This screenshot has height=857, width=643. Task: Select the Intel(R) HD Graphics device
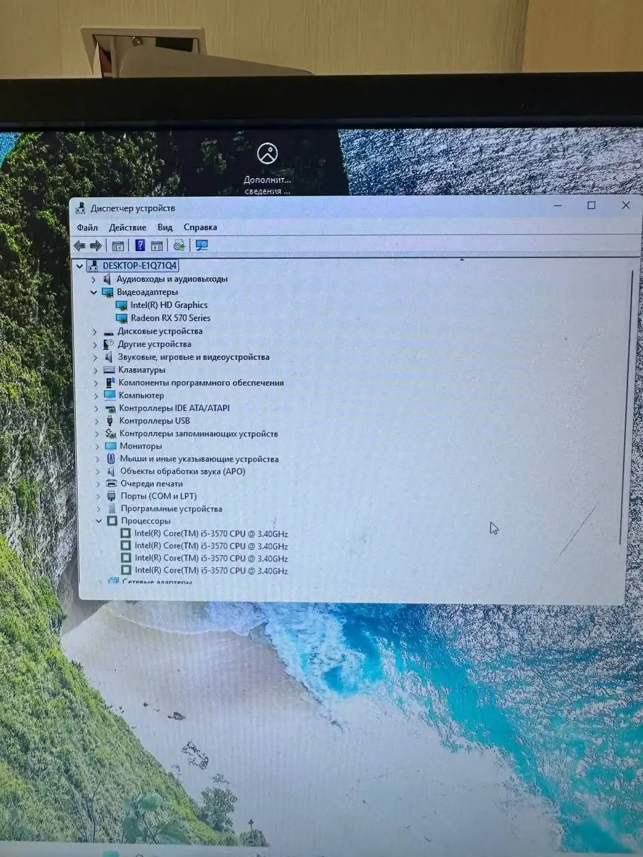point(169,305)
